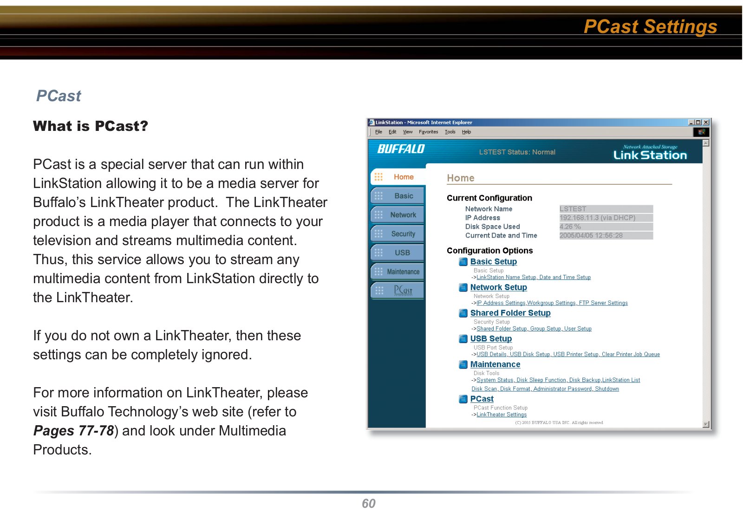Click icon beside PCast heading

pyautogui.click(x=463, y=399)
